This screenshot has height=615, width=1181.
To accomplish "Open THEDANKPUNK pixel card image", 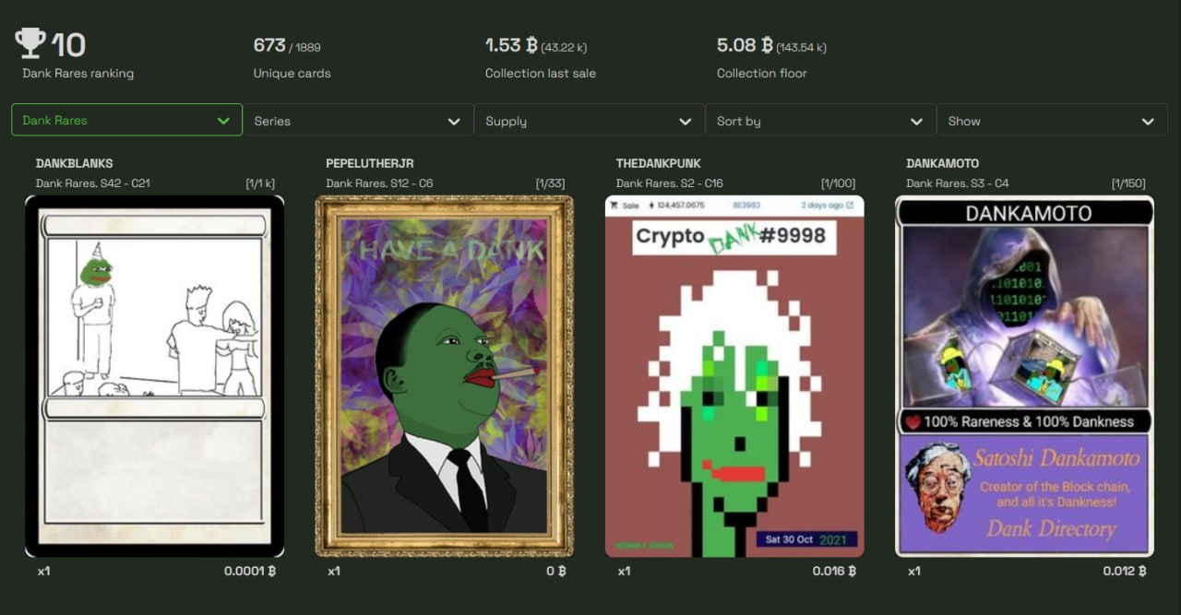I will (734, 376).
